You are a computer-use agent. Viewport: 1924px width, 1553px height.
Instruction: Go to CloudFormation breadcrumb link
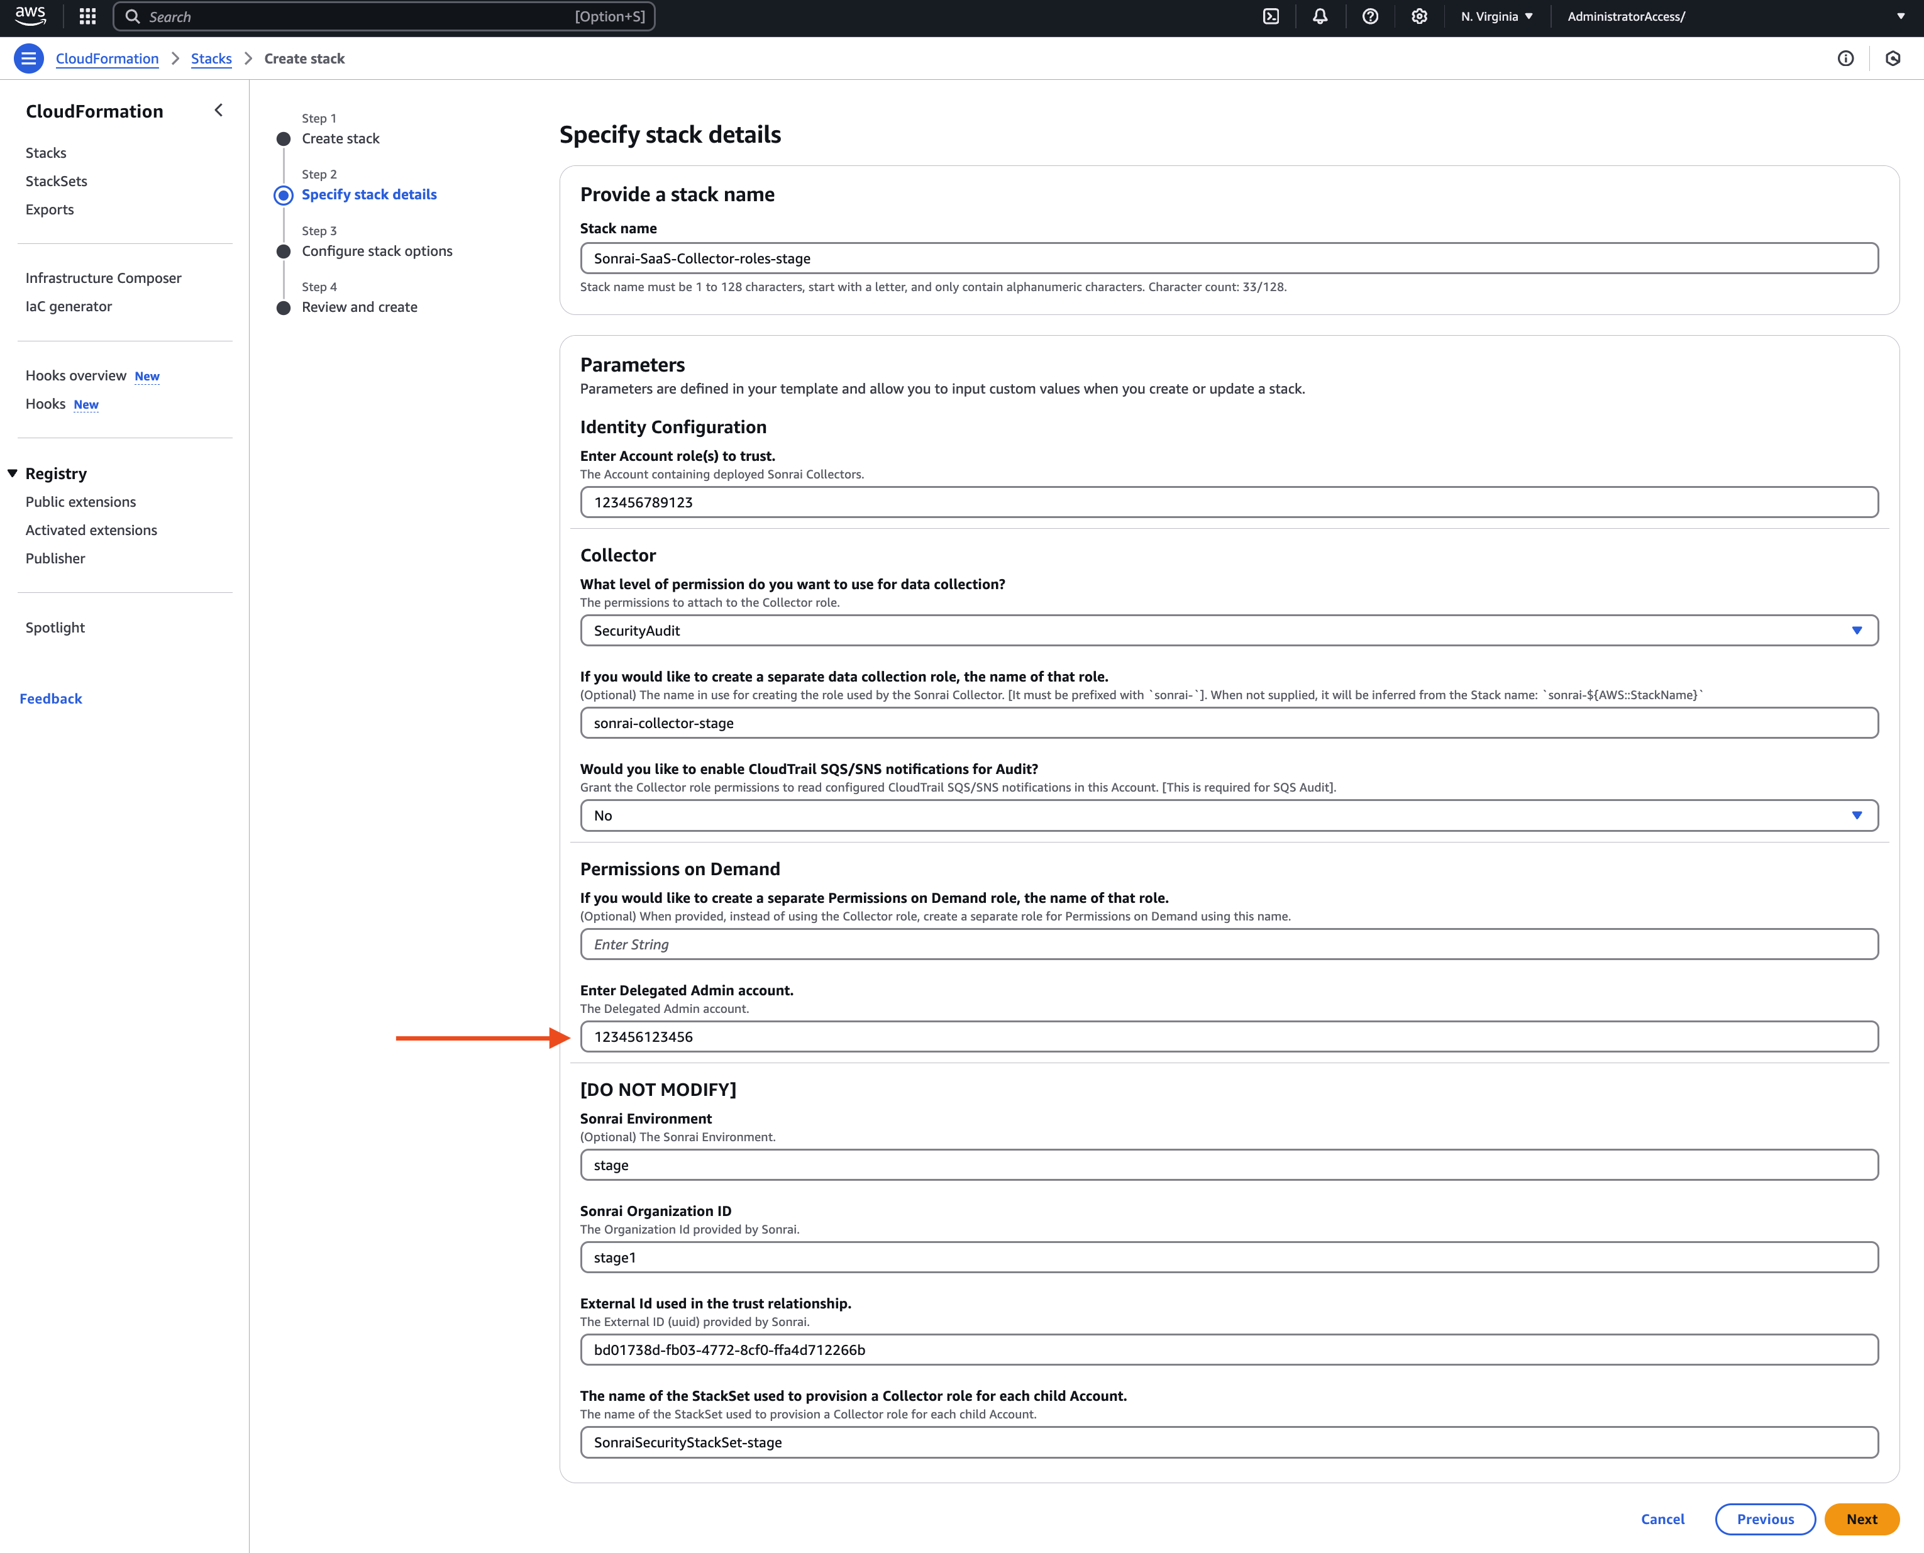point(108,58)
